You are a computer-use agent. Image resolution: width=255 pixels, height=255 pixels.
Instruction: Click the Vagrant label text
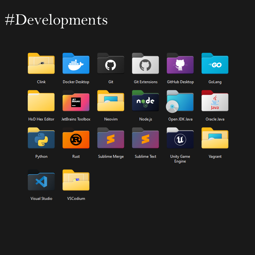coord(215,157)
